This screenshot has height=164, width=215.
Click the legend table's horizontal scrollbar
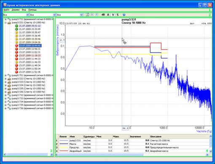pyautogui.click(x=132, y=155)
